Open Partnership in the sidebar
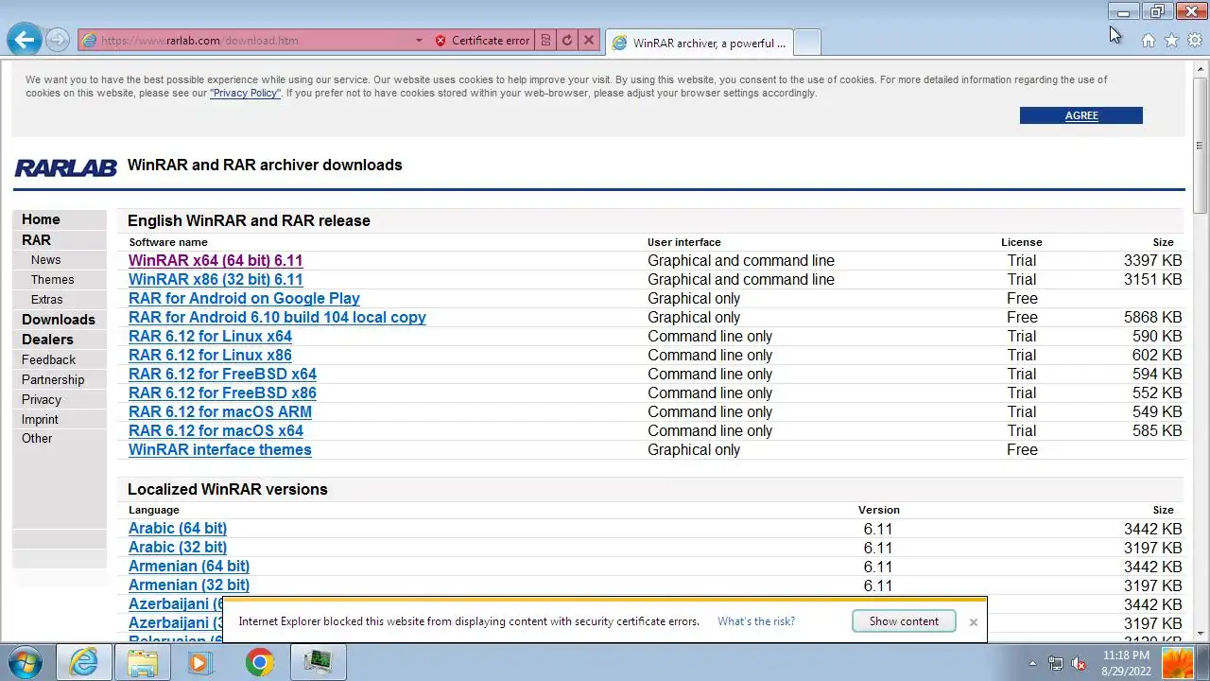This screenshot has width=1210, height=681. [53, 379]
